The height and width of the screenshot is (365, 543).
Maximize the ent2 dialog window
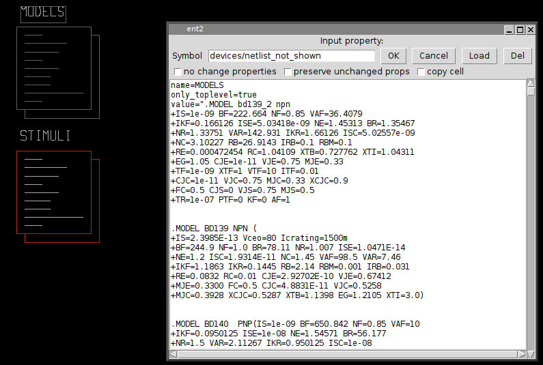pos(519,29)
